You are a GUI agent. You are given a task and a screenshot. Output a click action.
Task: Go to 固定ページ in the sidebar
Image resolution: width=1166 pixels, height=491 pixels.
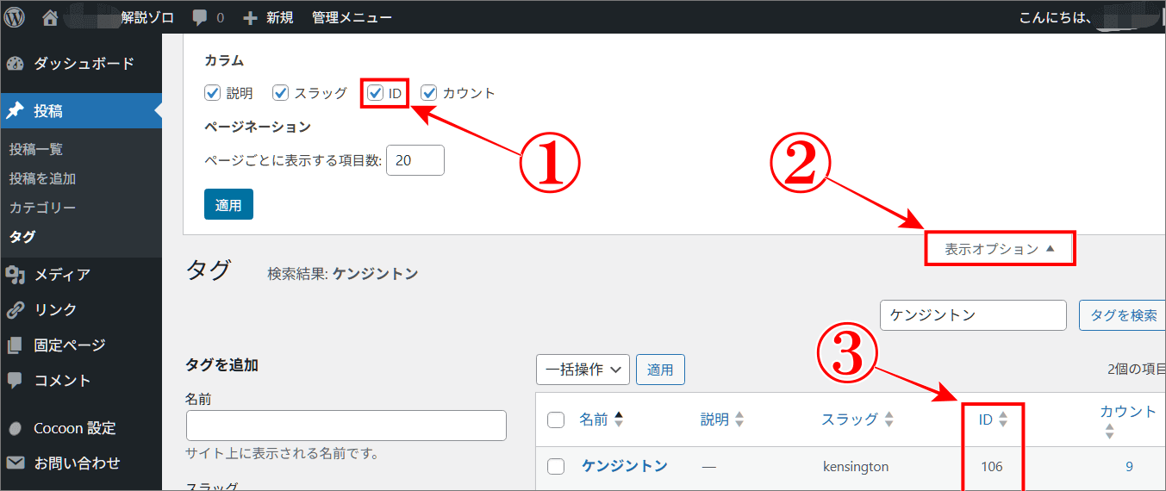tap(70, 345)
